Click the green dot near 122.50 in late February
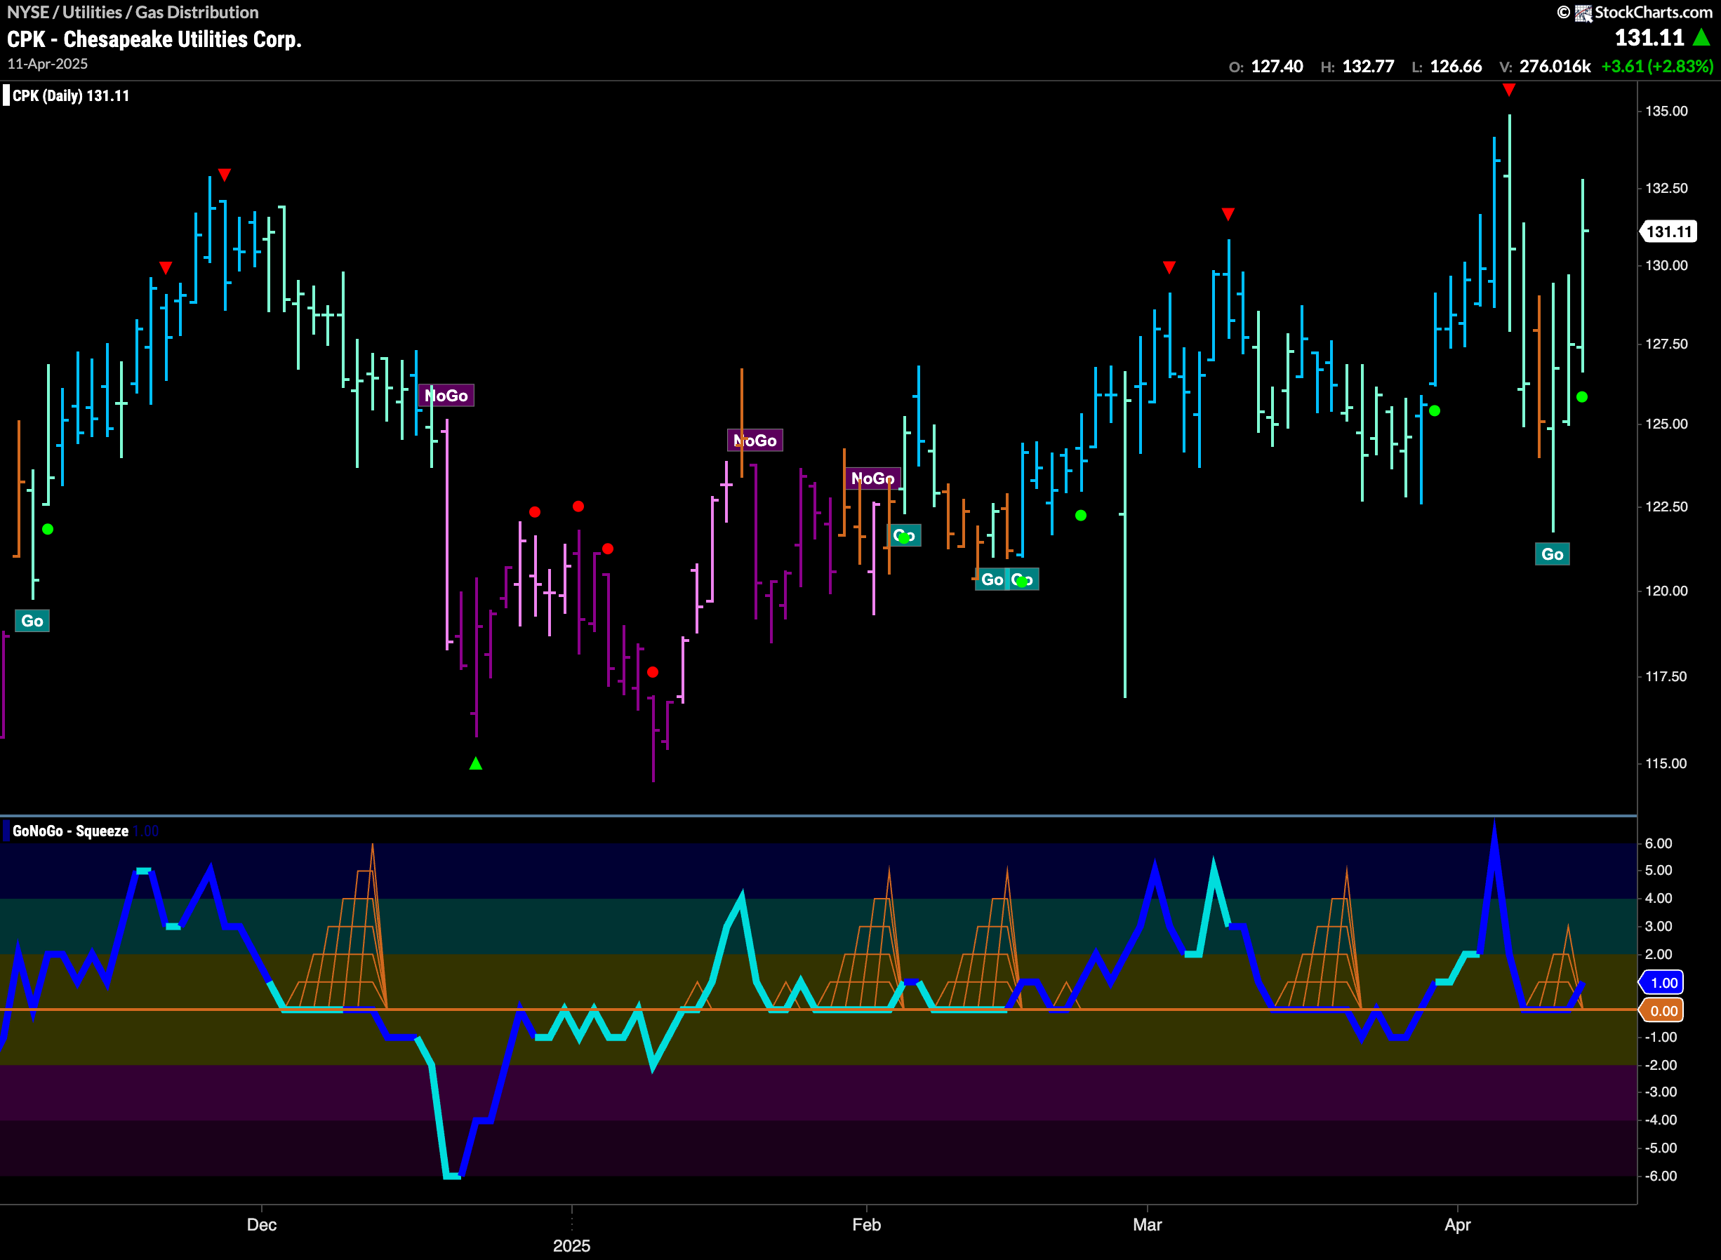The width and height of the screenshot is (1721, 1260). pyautogui.click(x=1080, y=516)
